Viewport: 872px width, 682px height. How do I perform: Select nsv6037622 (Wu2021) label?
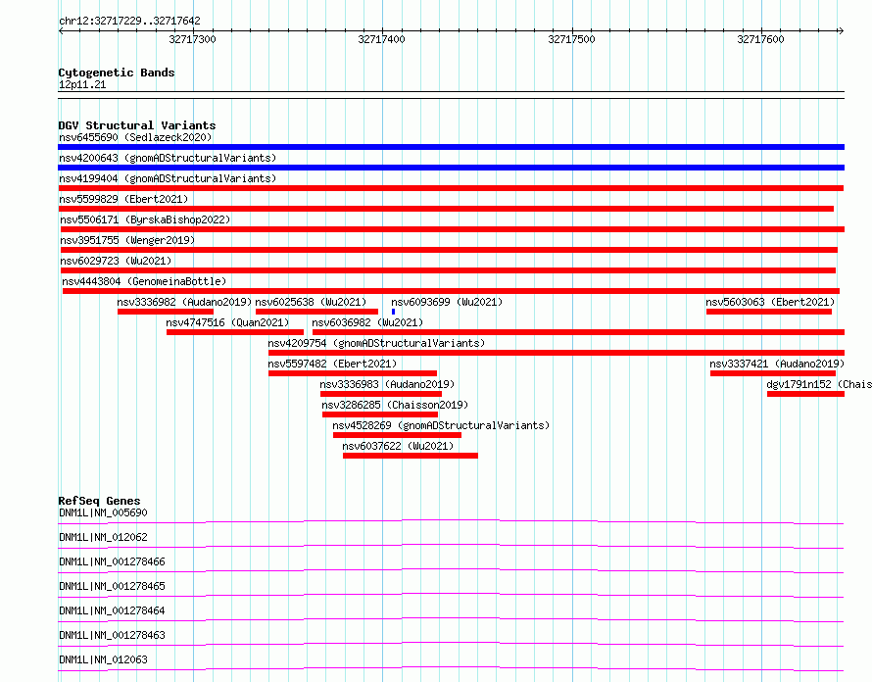[x=398, y=446]
